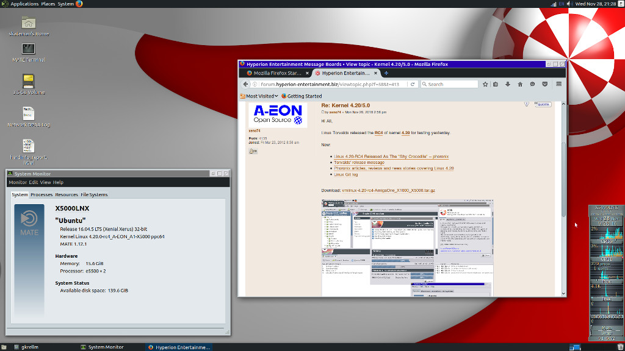625x351 pixels.
Task: Open the embedded desktop screenshot image
Action: point(407,247)
